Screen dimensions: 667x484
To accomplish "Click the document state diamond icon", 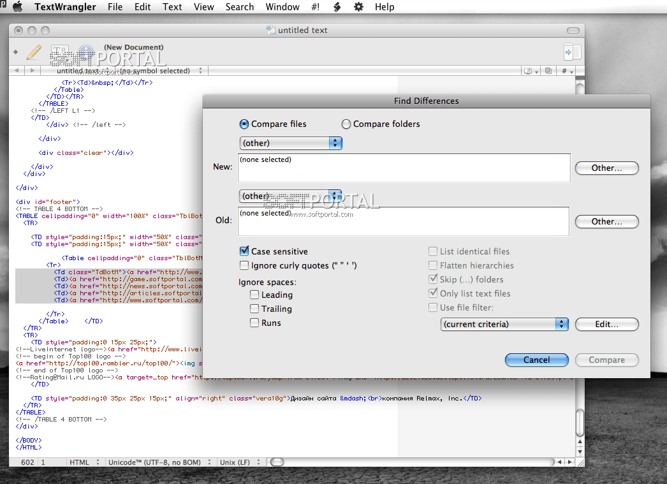I will tap(16, 52).
